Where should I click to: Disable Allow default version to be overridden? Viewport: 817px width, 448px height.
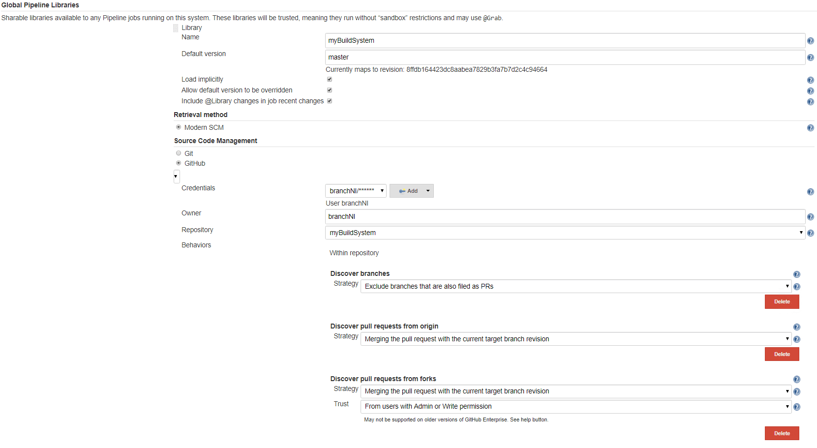pyautogui.click(x=330, y=90)
